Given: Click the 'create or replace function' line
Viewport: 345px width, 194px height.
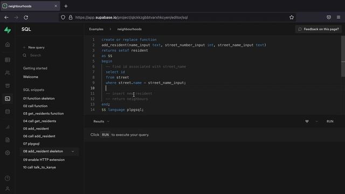Looking at the screenshot, I should [129, 39].
